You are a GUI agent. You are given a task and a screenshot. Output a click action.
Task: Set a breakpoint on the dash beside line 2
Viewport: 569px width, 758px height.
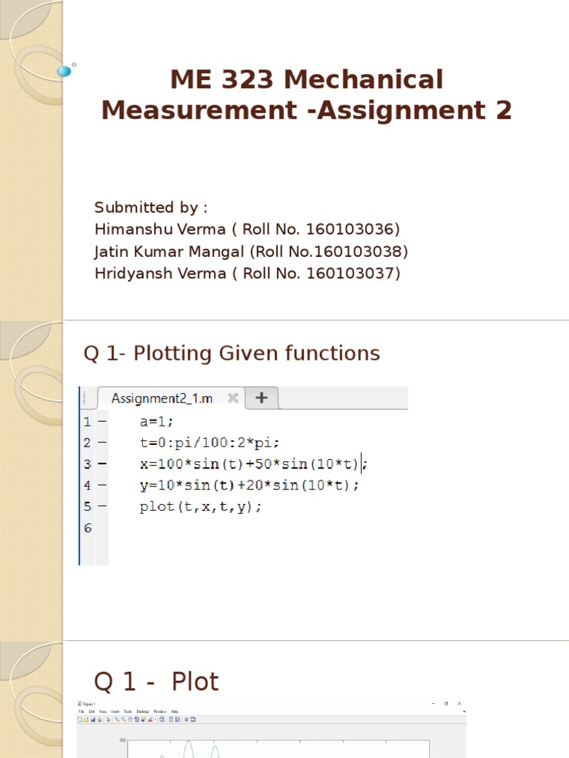click(x=102, y=443)
